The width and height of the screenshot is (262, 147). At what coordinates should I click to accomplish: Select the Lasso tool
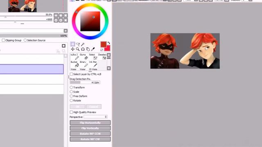coord(78,44)
